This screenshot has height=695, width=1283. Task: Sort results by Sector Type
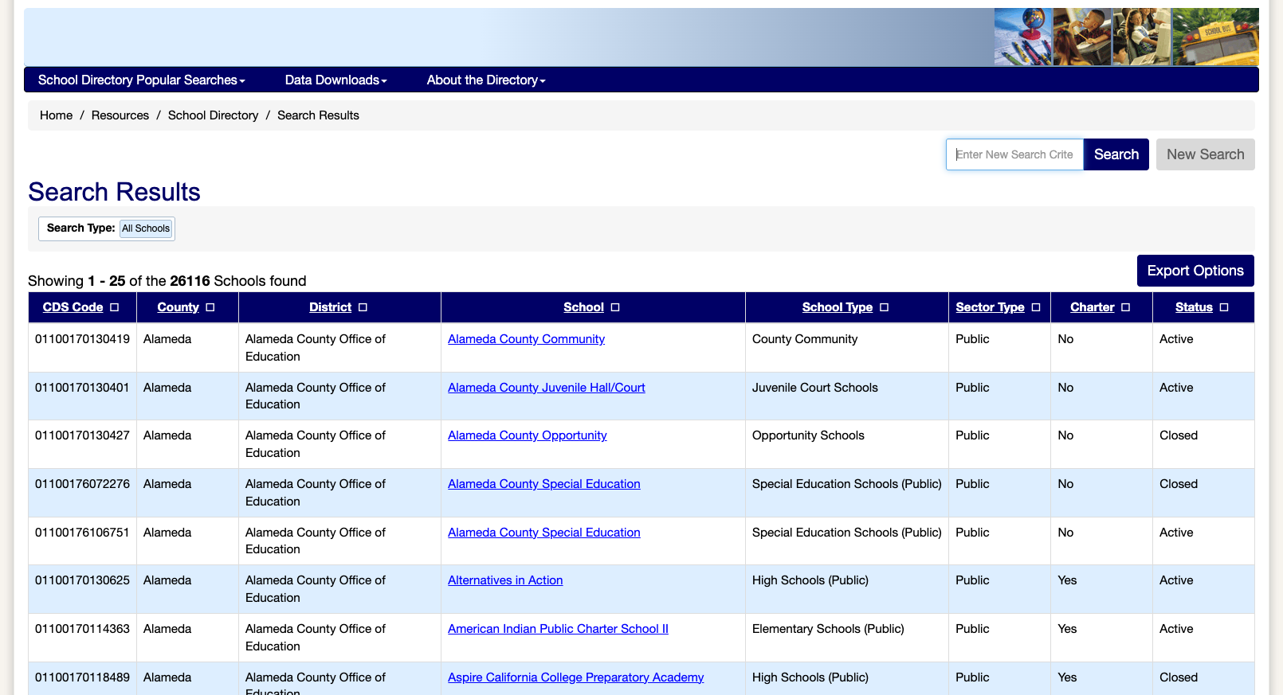991,307
